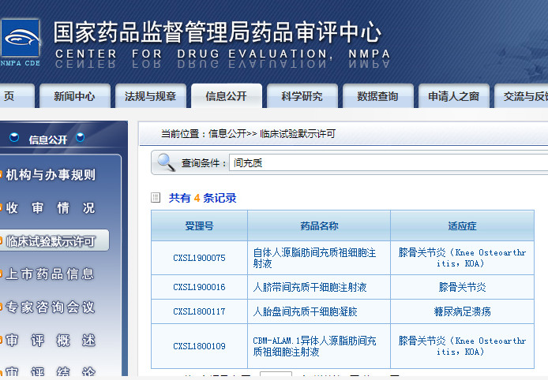Click the 查询条件 search input field
Viewport: 548px width, 380px height.
coord(388,162)
